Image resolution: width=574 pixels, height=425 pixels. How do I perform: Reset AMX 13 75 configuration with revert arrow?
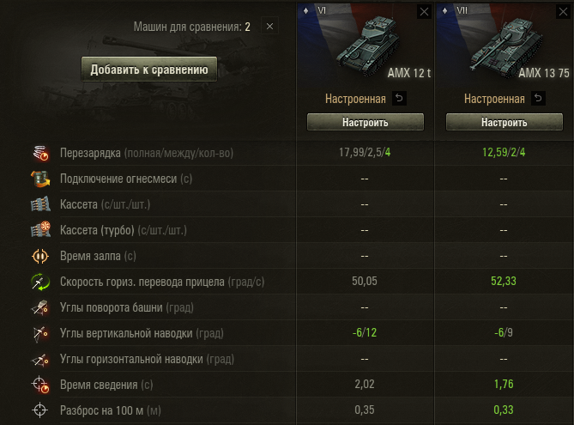tap(538, 98)
